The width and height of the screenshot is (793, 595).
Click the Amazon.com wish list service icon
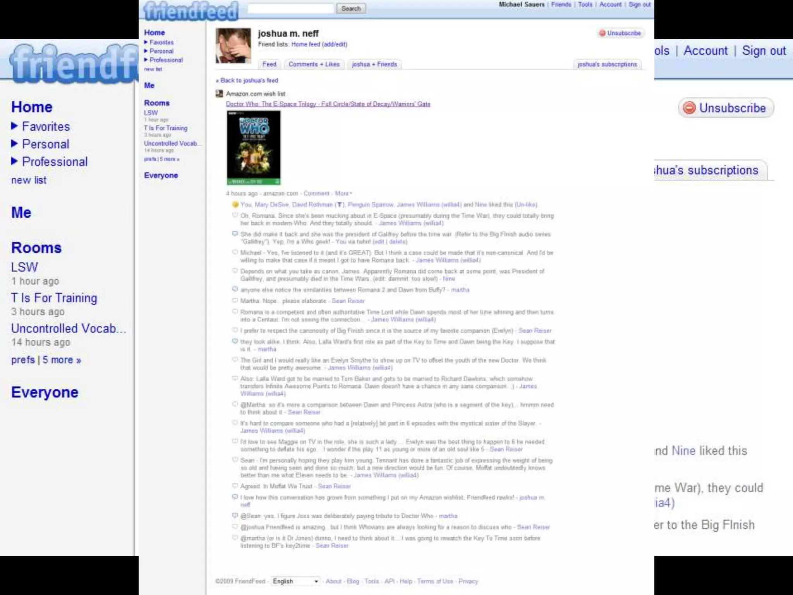click(220, 94)
